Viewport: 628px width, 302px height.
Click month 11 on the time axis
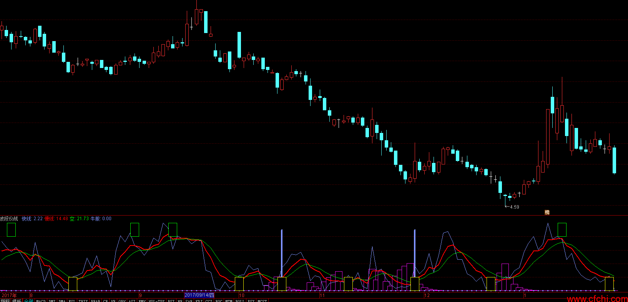[x=322, y=295]
